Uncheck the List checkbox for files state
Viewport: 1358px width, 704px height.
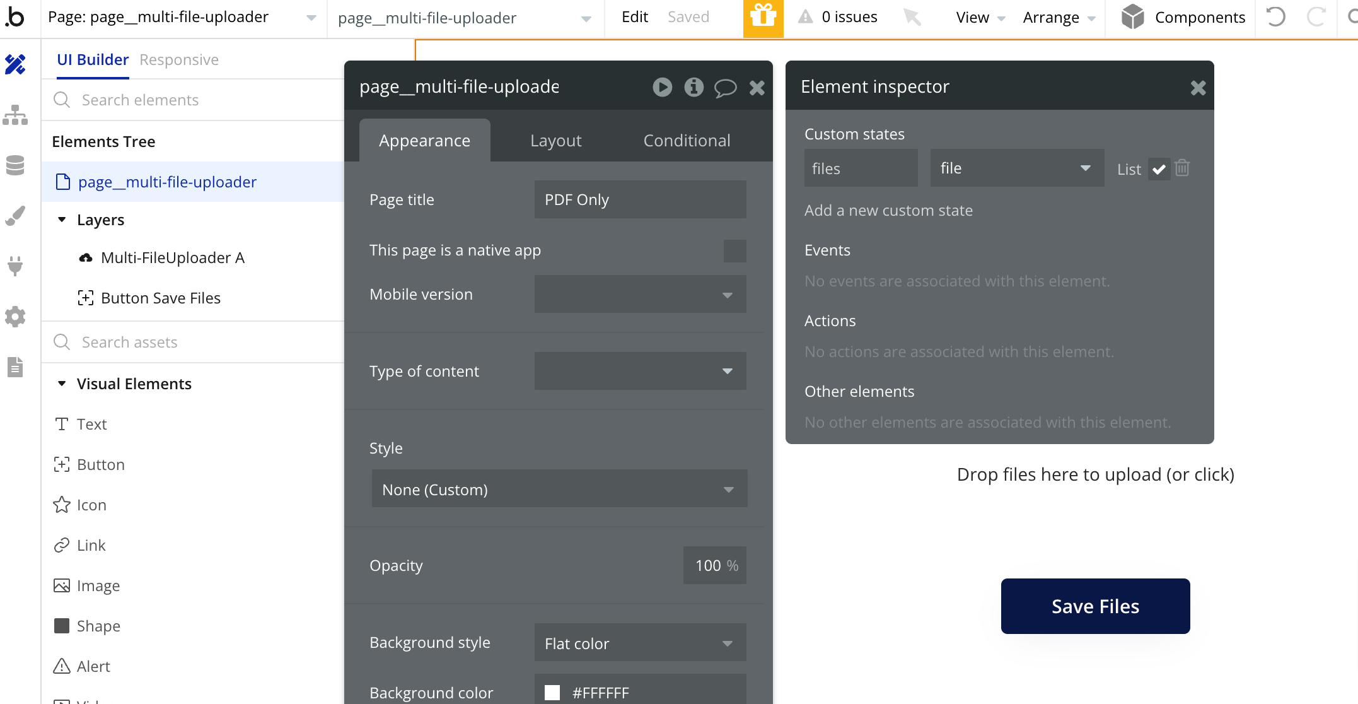(1159, 169)
